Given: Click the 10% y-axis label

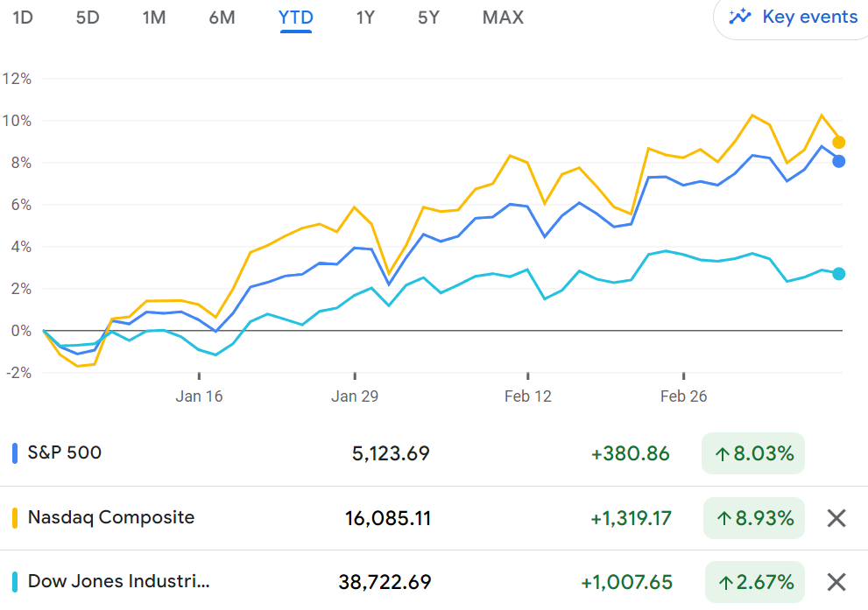Looking at the screenshot, I should 17,121.
